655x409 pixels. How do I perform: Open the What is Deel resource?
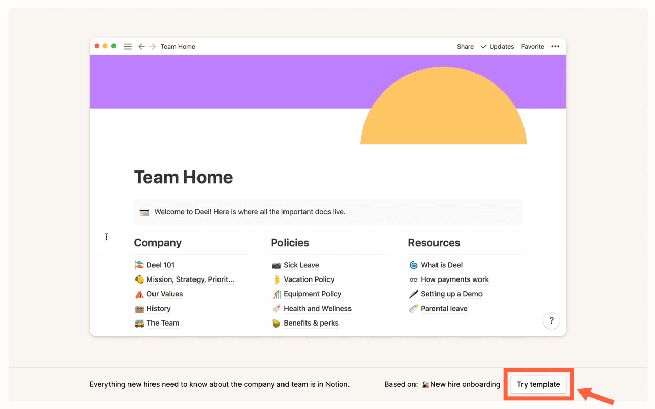click(x=442, y=265)
